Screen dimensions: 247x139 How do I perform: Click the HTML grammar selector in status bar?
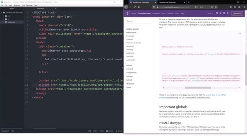tap(102, 131)
